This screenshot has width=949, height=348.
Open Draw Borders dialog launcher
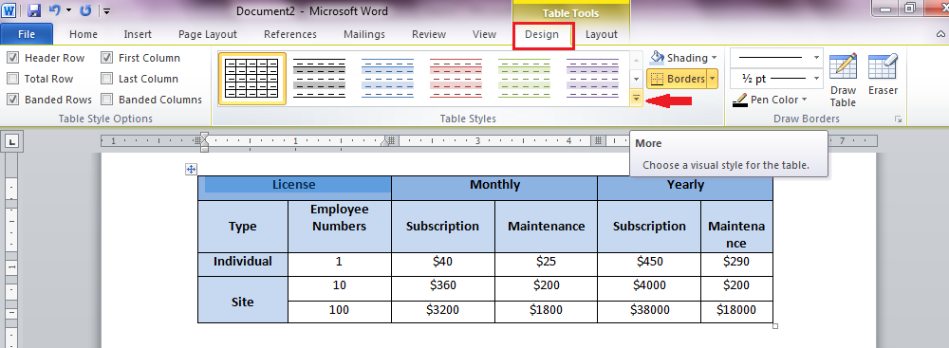[898, 119]
